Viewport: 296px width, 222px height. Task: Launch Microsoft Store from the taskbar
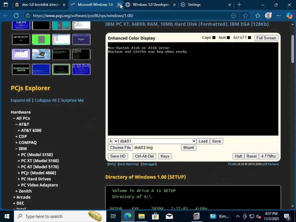155,216
